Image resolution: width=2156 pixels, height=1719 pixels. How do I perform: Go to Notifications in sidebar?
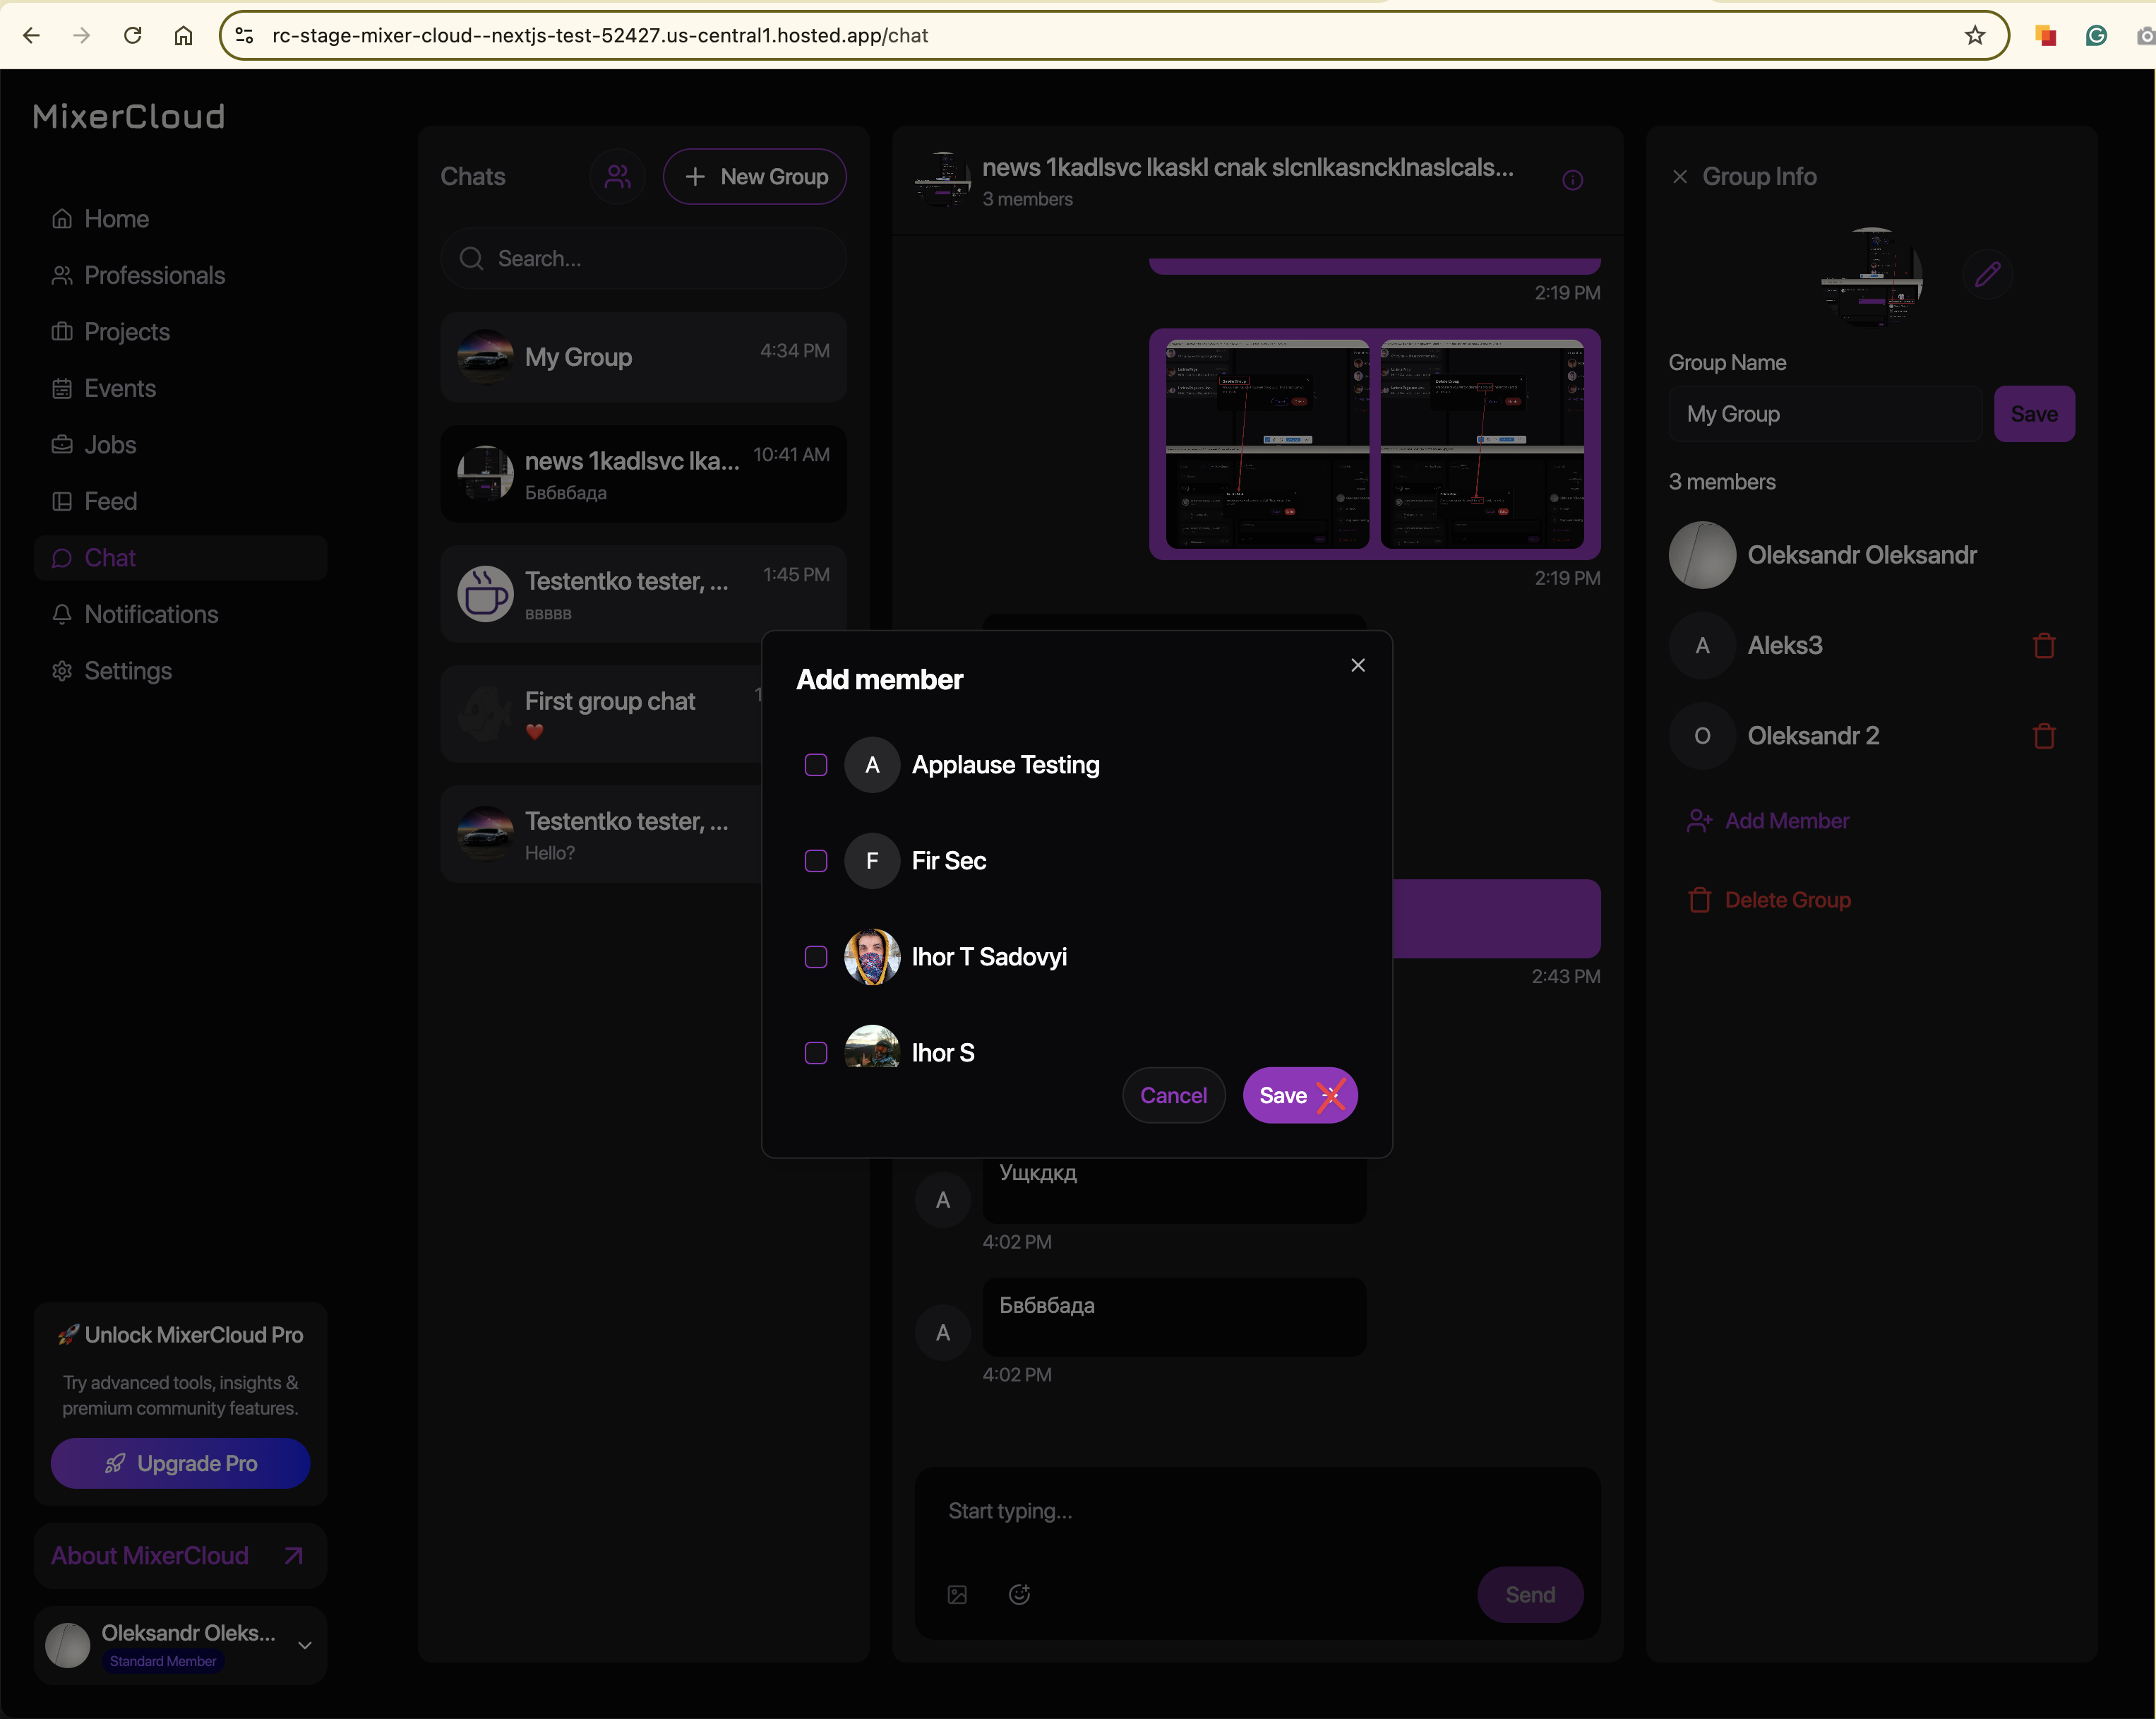151,614
